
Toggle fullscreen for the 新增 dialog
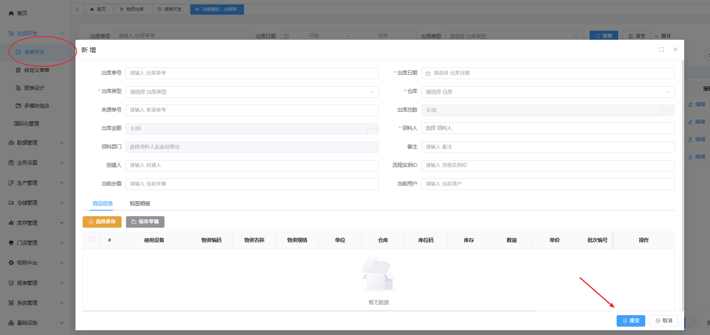[x=661, y=50]
